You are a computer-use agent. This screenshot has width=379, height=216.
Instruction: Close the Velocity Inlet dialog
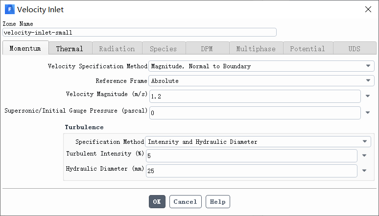(x=368, y=9)
